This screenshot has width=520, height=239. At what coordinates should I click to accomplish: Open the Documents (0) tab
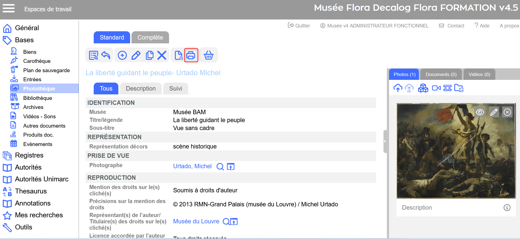[441, 74]
